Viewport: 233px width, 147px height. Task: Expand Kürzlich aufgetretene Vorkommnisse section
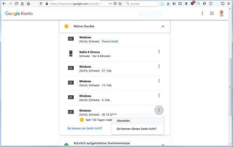[163, 145]
